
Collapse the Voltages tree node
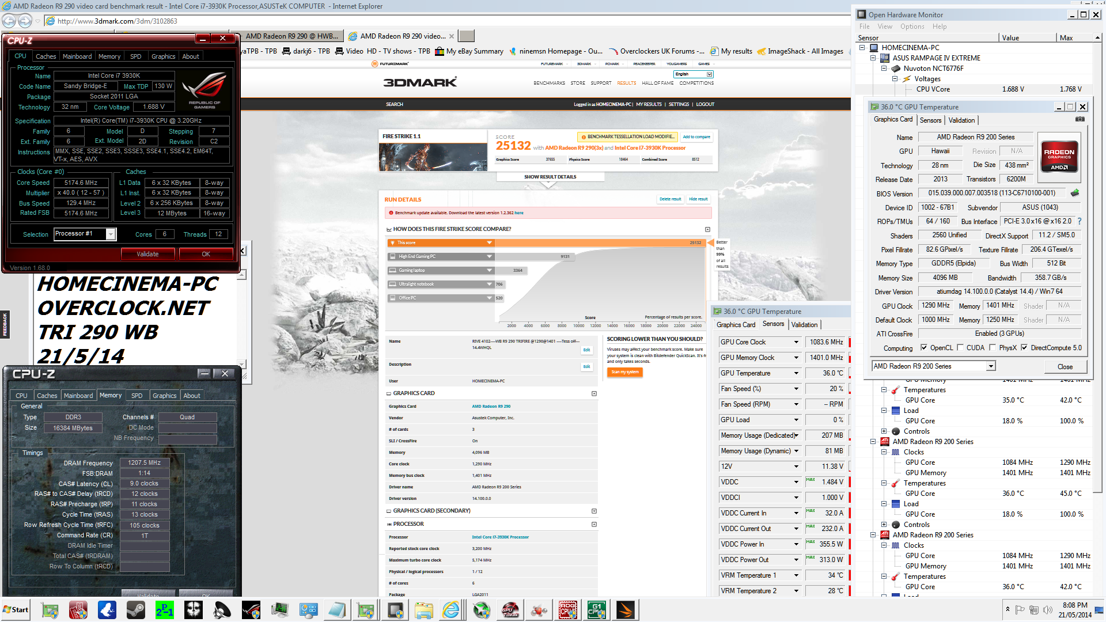coord(895,79)
